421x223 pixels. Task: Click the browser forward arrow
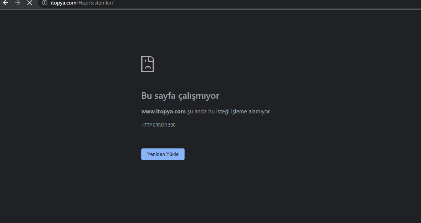coord(18,3)
